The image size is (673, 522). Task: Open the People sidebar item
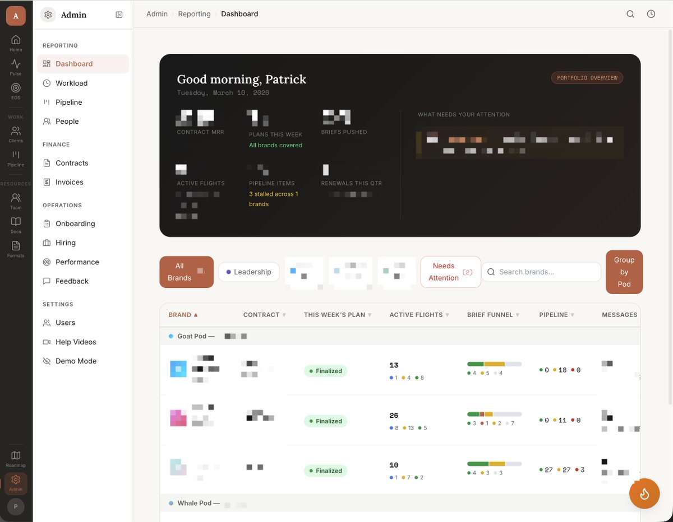point(83,121)
